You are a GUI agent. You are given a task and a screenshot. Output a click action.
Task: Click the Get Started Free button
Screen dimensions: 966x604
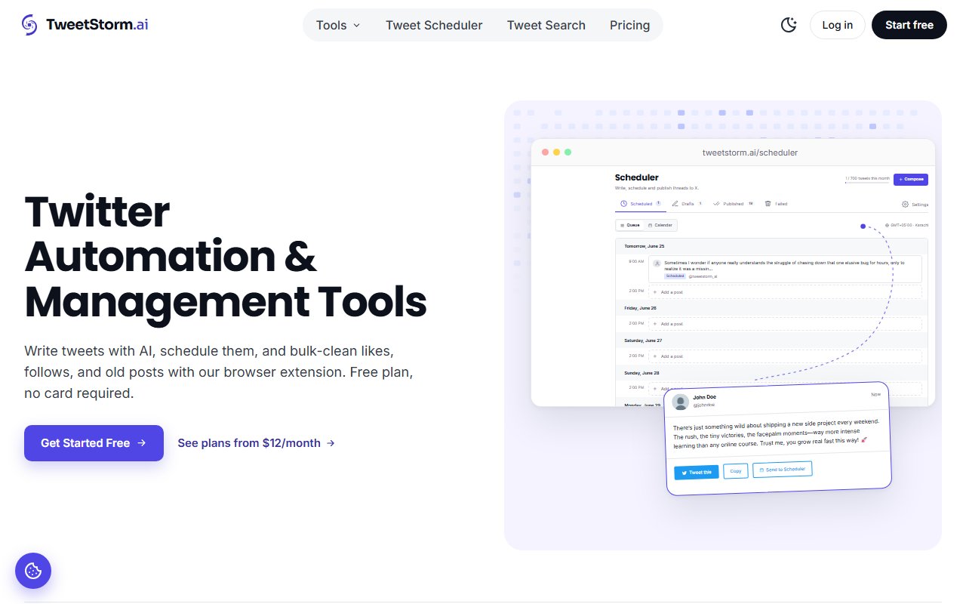point(94,443)
